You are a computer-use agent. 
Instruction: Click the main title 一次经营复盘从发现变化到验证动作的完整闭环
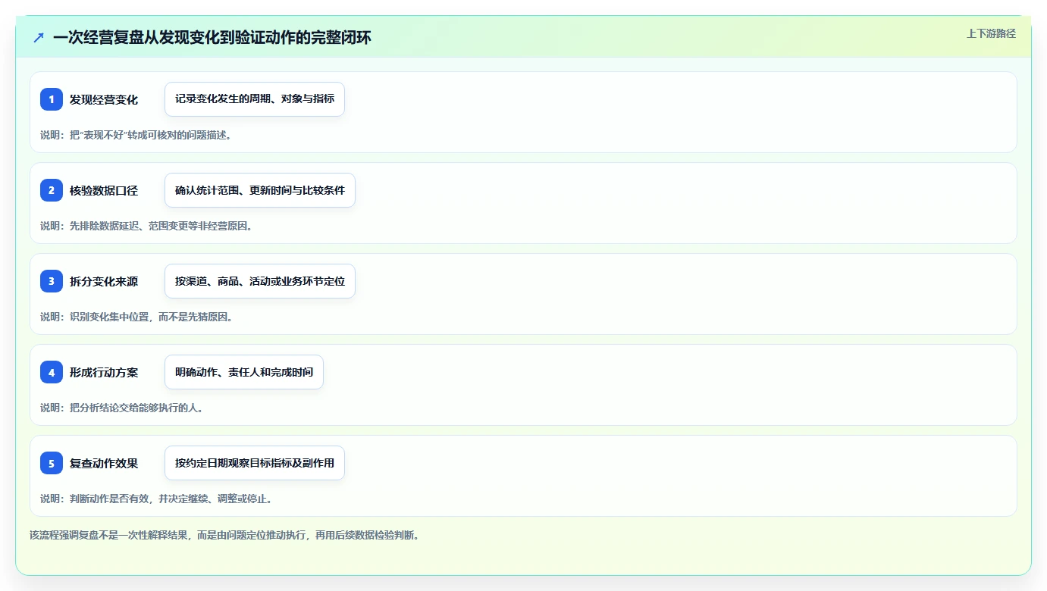(x=212, y=37)
